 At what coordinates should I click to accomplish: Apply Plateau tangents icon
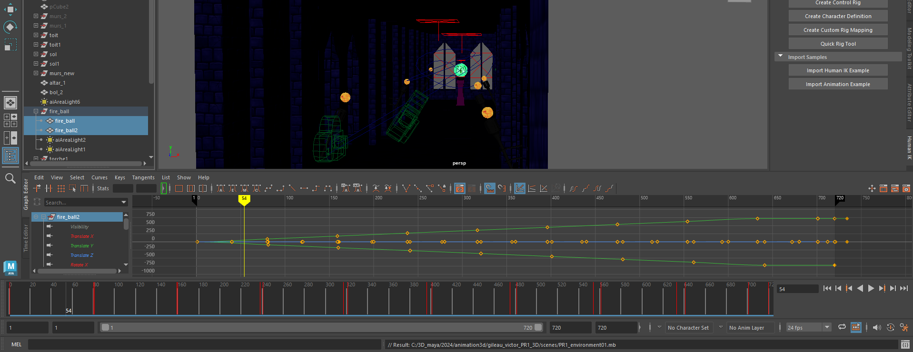[x=327, y=188]
